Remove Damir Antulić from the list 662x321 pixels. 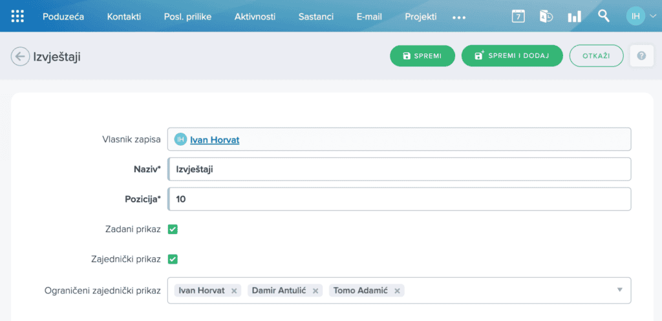pos(315,291)
